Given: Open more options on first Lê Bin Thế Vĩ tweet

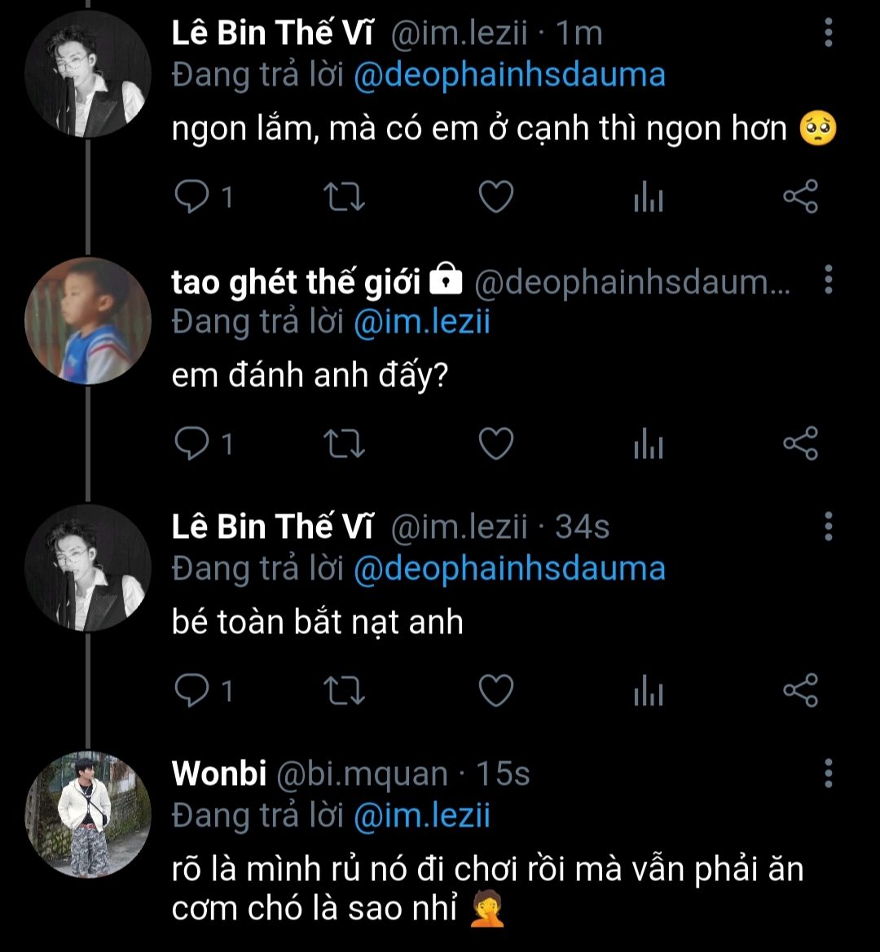Looking at the screenshot, I should point(828,33).
